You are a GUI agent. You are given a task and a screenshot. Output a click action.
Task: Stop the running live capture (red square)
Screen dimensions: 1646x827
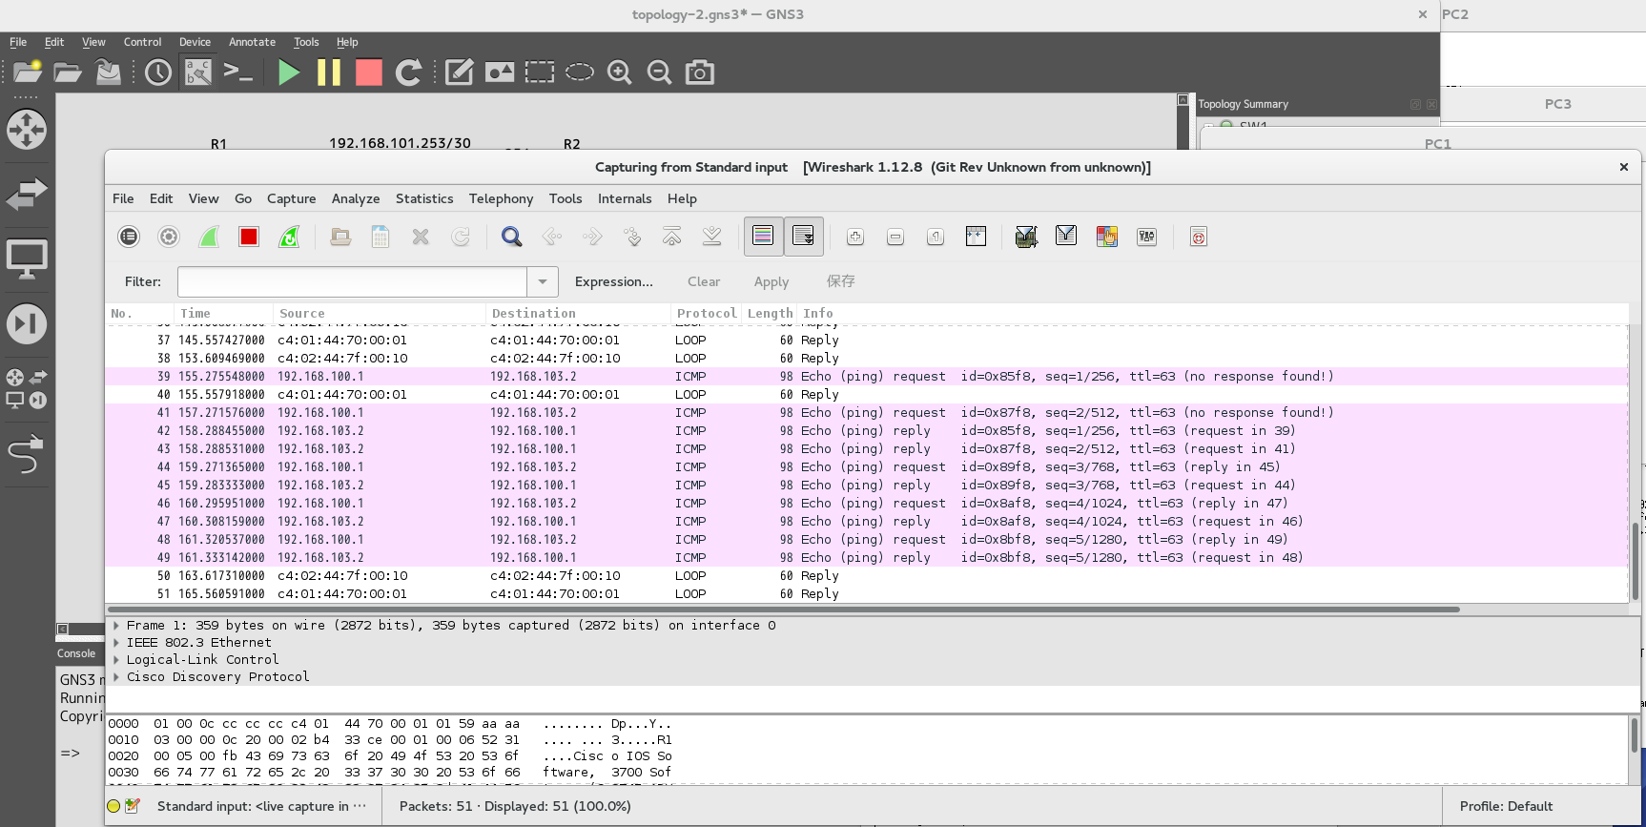(249, 238)
